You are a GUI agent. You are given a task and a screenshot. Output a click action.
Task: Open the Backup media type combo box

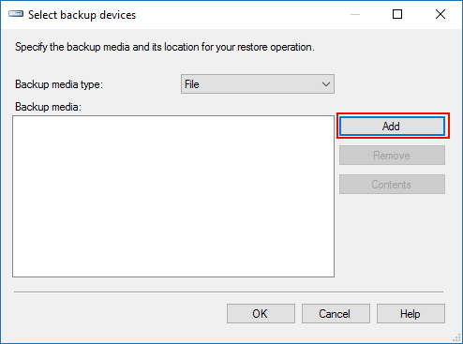click(x=258, y=84)
